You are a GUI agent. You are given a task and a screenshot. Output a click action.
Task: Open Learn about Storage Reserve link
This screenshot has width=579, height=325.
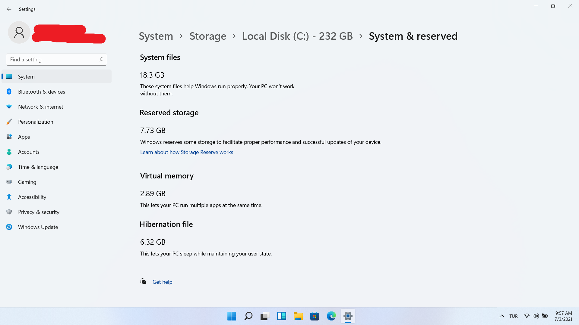pyautogui.click(x=186, y=152)
